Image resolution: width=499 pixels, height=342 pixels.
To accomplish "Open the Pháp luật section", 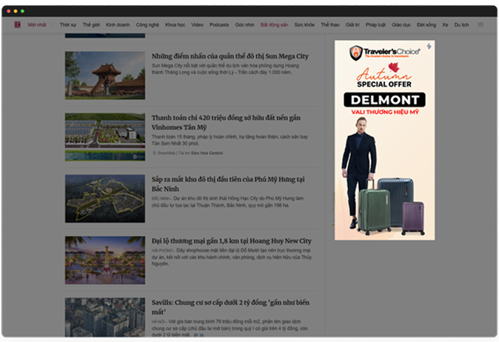I will tap(375, 24).
